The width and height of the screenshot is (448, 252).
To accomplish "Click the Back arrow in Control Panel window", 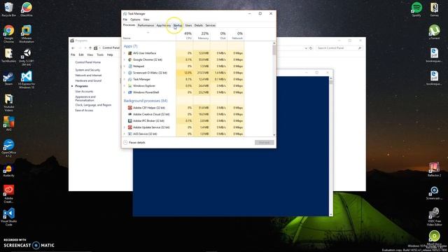I will [73, 48].
